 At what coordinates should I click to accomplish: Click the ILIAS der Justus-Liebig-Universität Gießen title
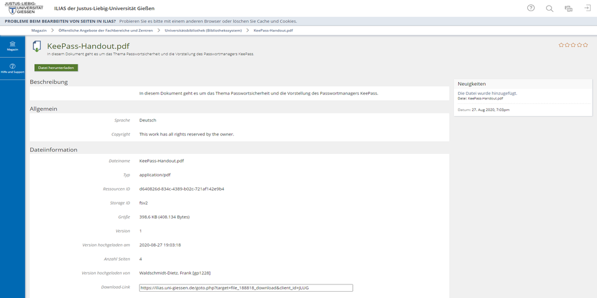click(x=104, y=8)
